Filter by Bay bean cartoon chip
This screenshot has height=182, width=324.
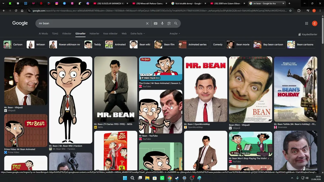pos(269,44)
